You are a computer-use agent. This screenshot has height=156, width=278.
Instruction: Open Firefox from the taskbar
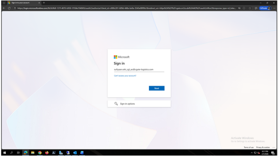pos(47,153)
